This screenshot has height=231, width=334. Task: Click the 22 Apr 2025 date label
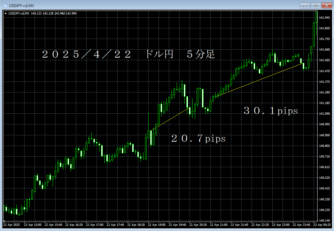tap(12, 225)
